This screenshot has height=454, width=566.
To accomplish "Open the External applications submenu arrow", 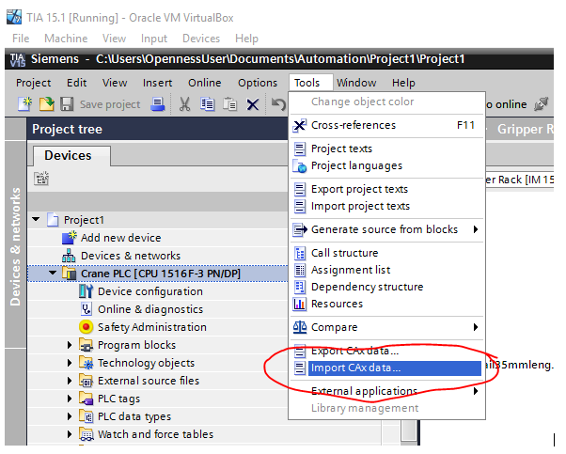I will pyautogui.click(x=476, y=391).
